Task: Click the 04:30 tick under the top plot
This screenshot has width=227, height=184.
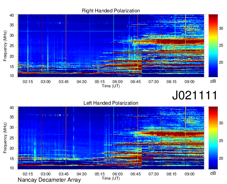Action: click(82, 82)
